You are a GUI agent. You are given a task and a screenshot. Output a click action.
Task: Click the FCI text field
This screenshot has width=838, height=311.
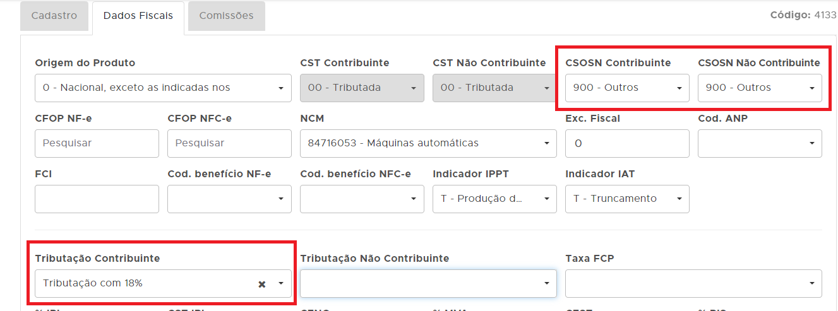point(97,199)
